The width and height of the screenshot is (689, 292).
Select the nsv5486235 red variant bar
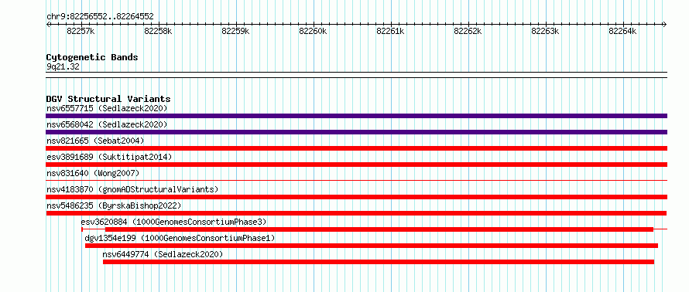coord(356,213)
